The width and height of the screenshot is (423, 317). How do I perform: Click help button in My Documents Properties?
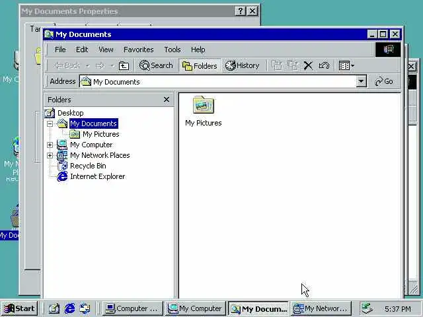(240, 11)
